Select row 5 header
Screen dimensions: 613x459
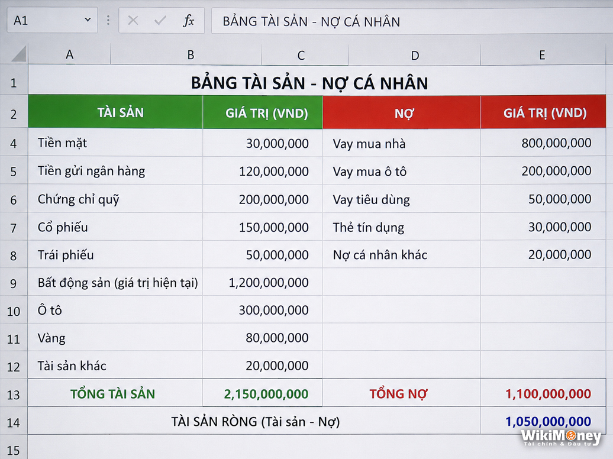[14, 172]
